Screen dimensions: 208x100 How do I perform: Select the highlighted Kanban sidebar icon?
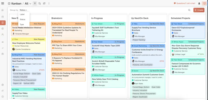tap(3, 23)
